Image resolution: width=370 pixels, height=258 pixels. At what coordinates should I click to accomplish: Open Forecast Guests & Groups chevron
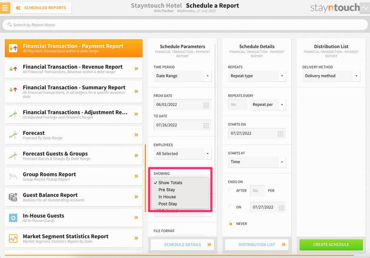[136, 155]
